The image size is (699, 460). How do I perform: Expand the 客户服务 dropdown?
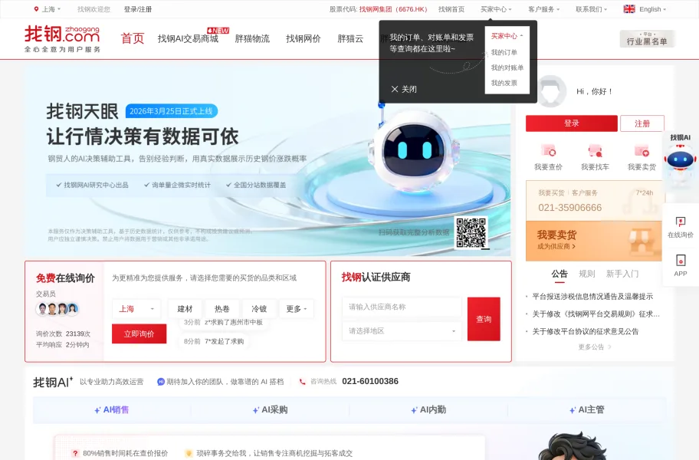tap(543, 9)
